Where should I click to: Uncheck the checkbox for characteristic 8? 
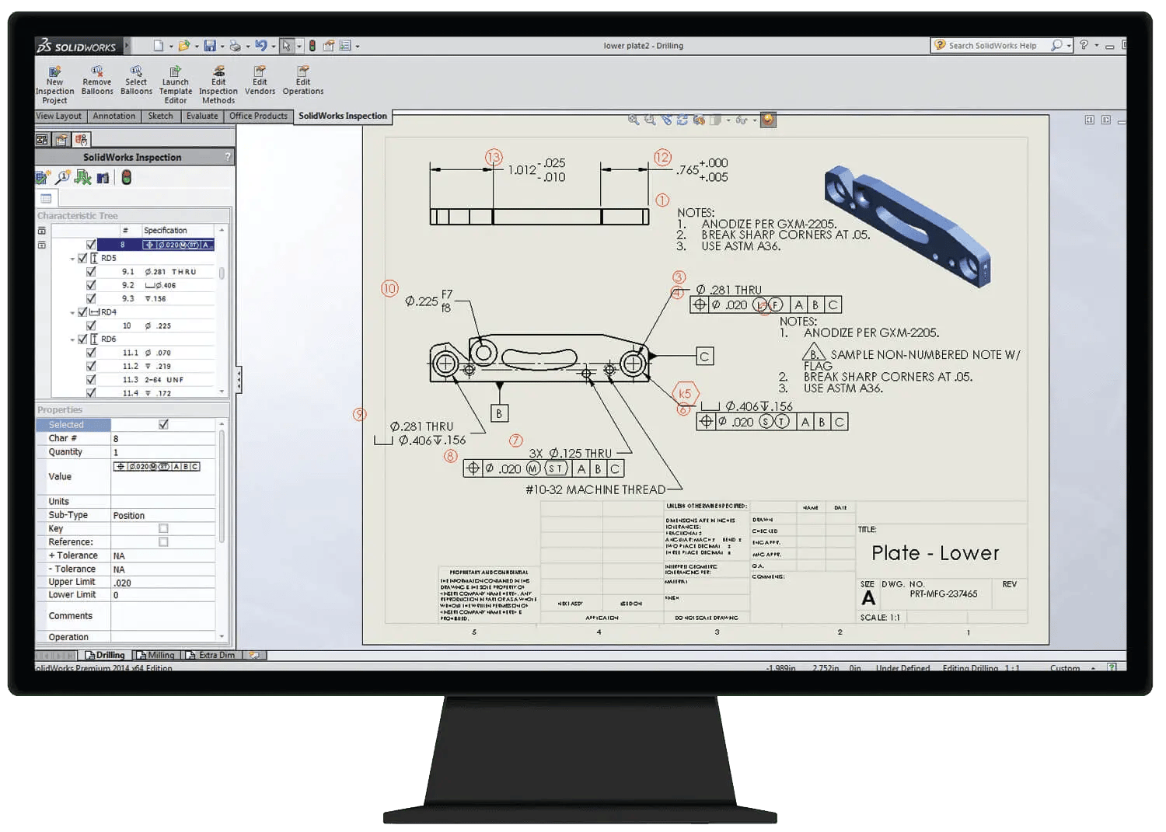pos(91,245)
